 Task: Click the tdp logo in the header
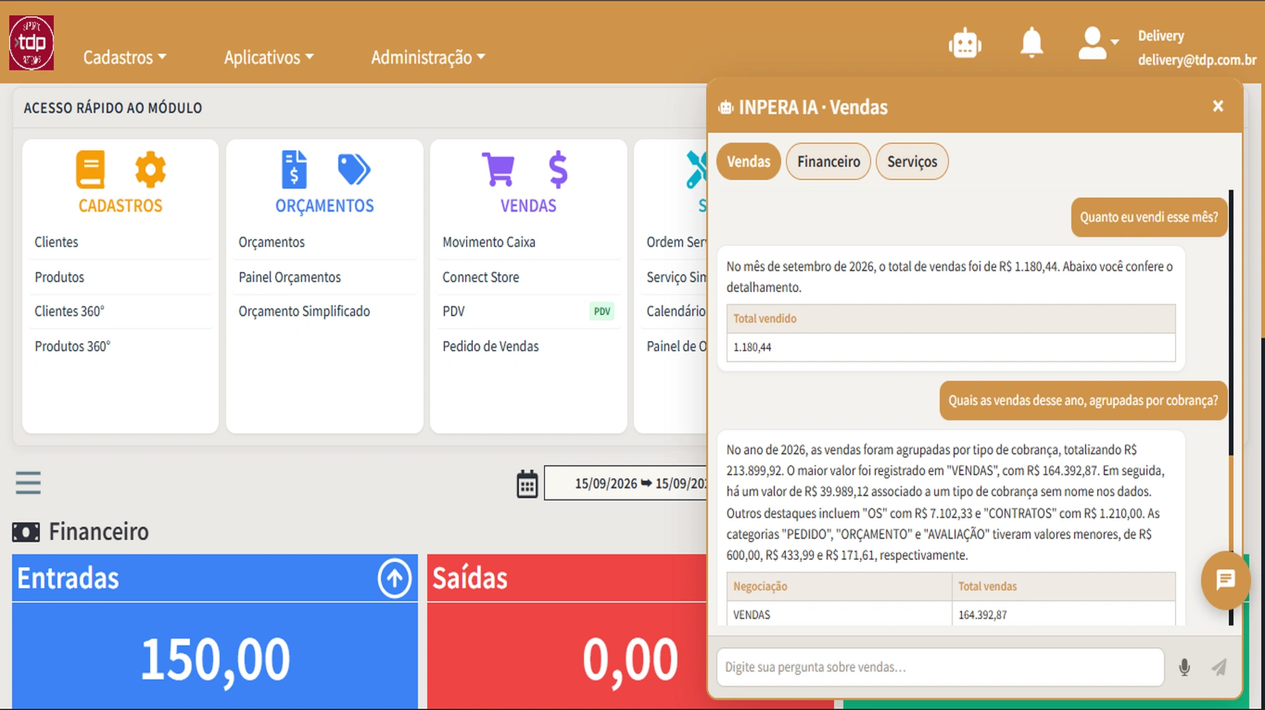click(31, 43)
